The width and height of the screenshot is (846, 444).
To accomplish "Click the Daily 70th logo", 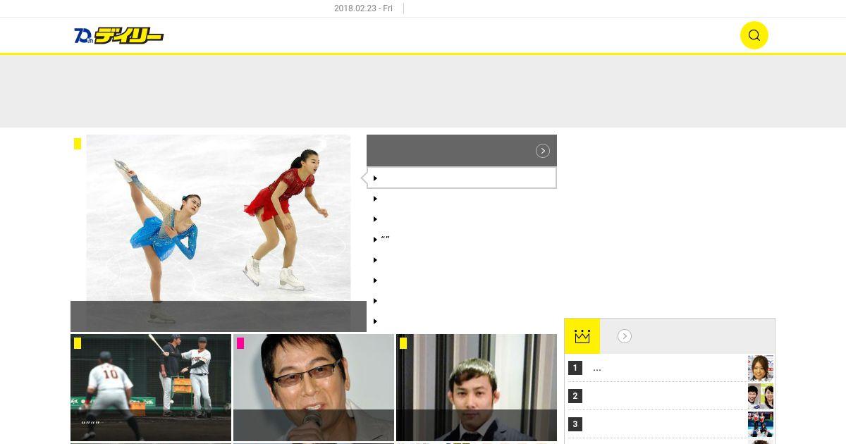I will 119,35.
